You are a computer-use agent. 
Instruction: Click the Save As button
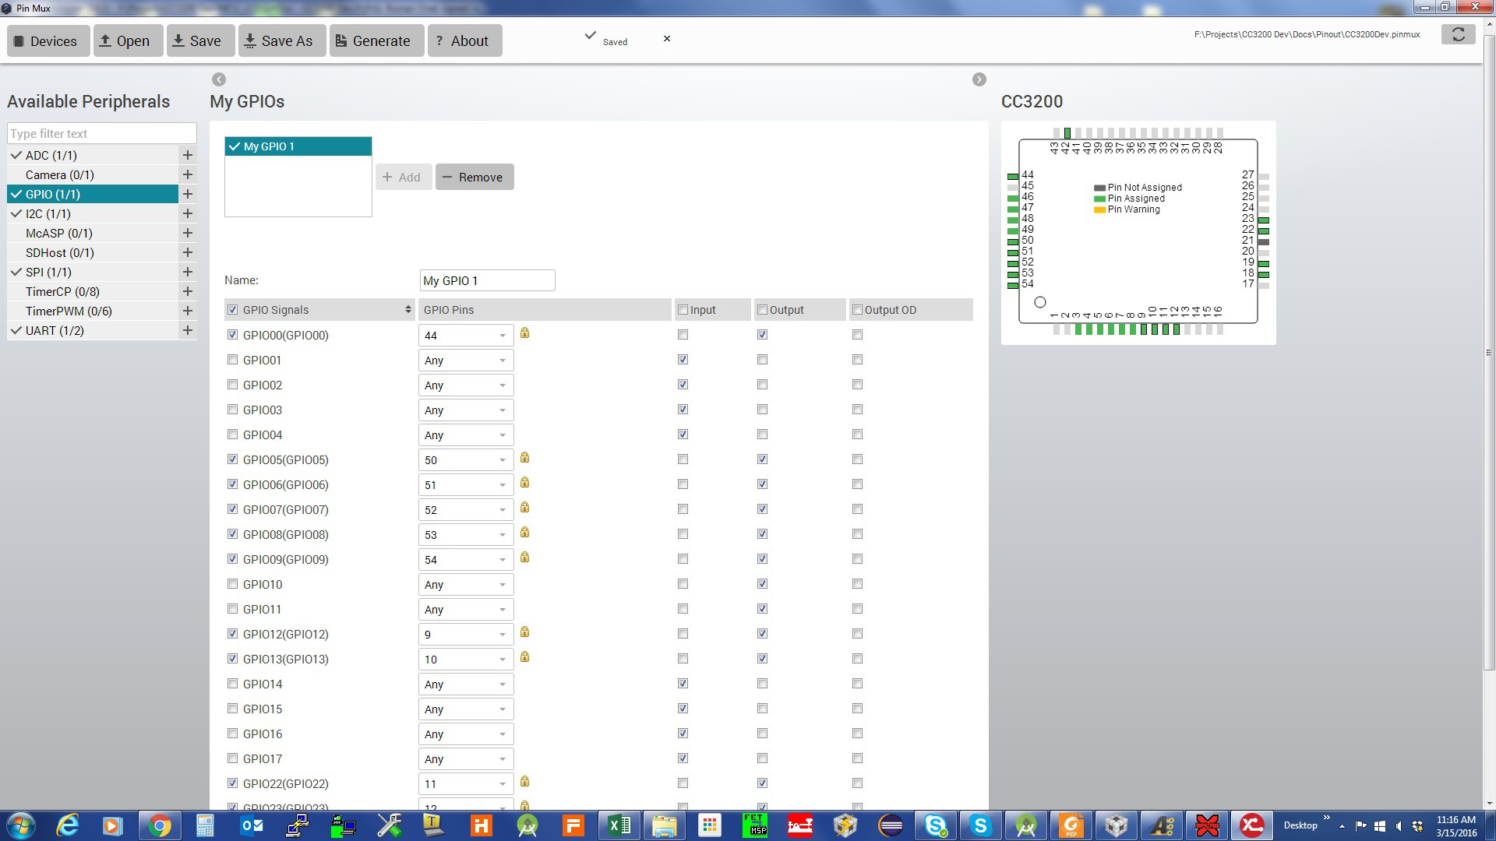[282, 40]
